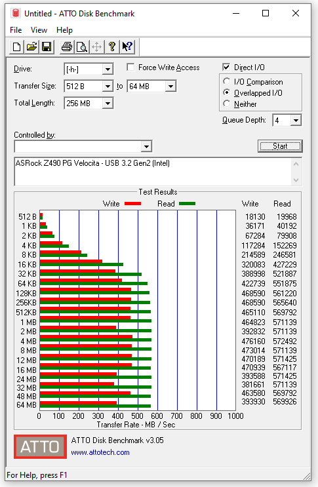318x487 pixels.
Task: Click the read value 427229
Action: (285, 265)
